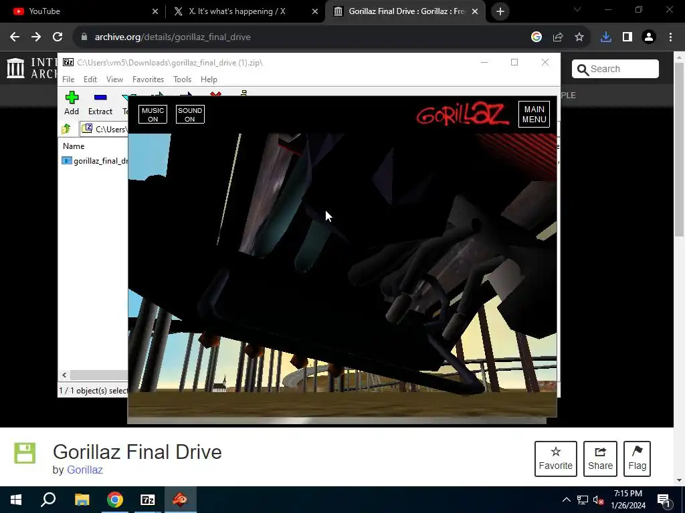
Task: Click the Google icon in address bar
Action: (536, 37)
